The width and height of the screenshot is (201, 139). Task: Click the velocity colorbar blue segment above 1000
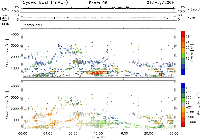point(183,85)
